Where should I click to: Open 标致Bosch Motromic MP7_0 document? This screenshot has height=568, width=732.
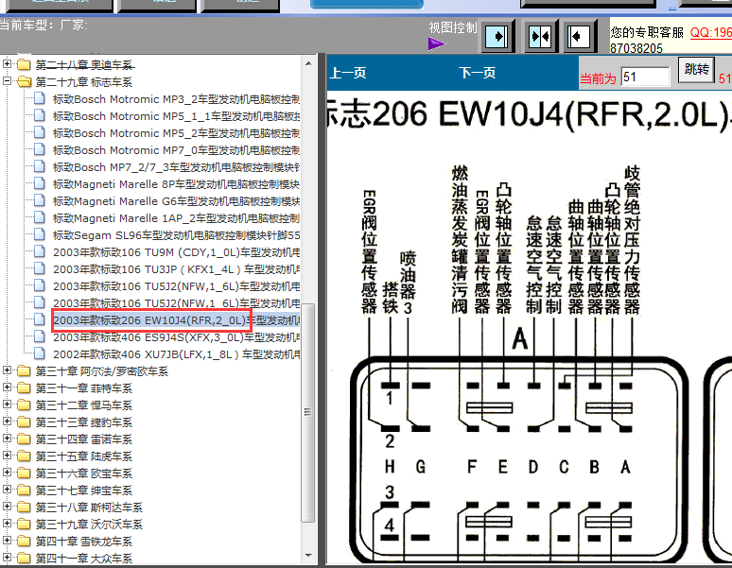(x=176, y=150)
